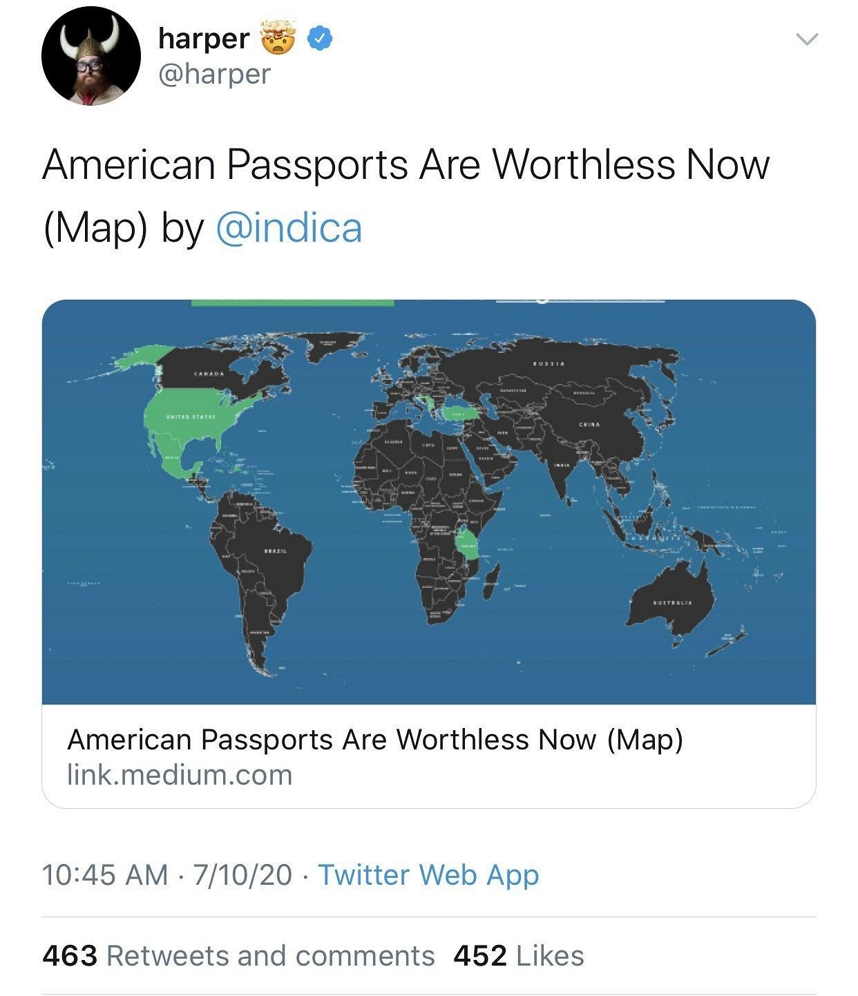Open the harper display name

(203, 39)
